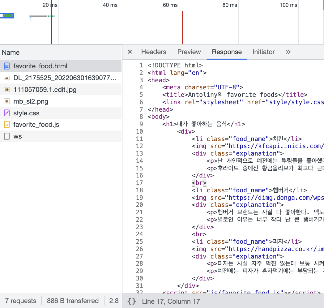
Task: Click the title tag code line
Action: [x=235, y=95]
